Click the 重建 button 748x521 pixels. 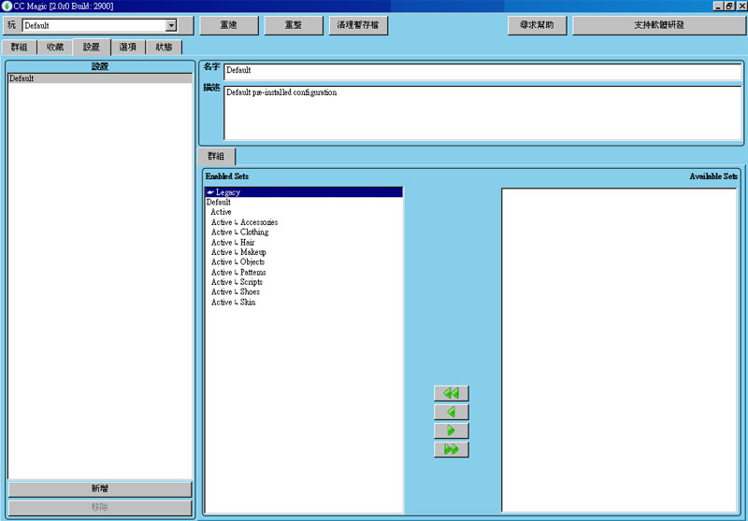pyautogui.click(x=228, y=25)
